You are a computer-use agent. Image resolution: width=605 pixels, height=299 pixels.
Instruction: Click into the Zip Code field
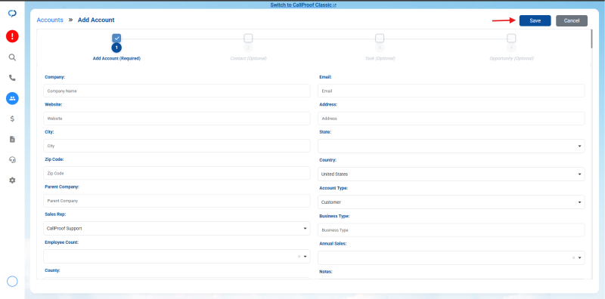click(x=177, y=174)
